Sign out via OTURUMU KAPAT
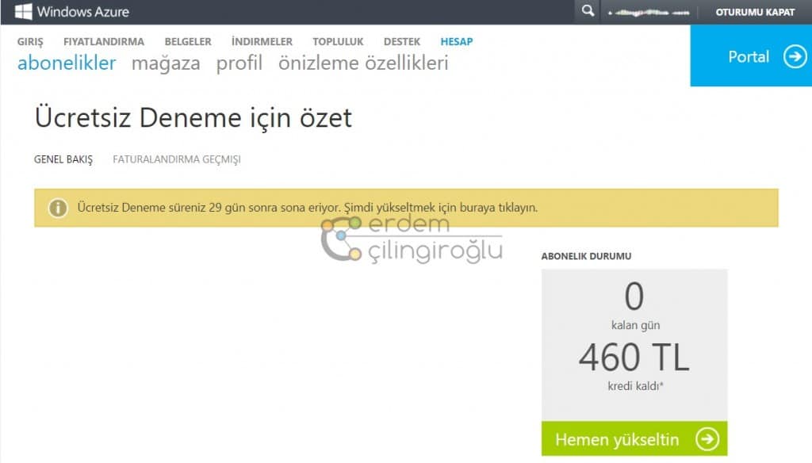 click(x=755, y=12)
